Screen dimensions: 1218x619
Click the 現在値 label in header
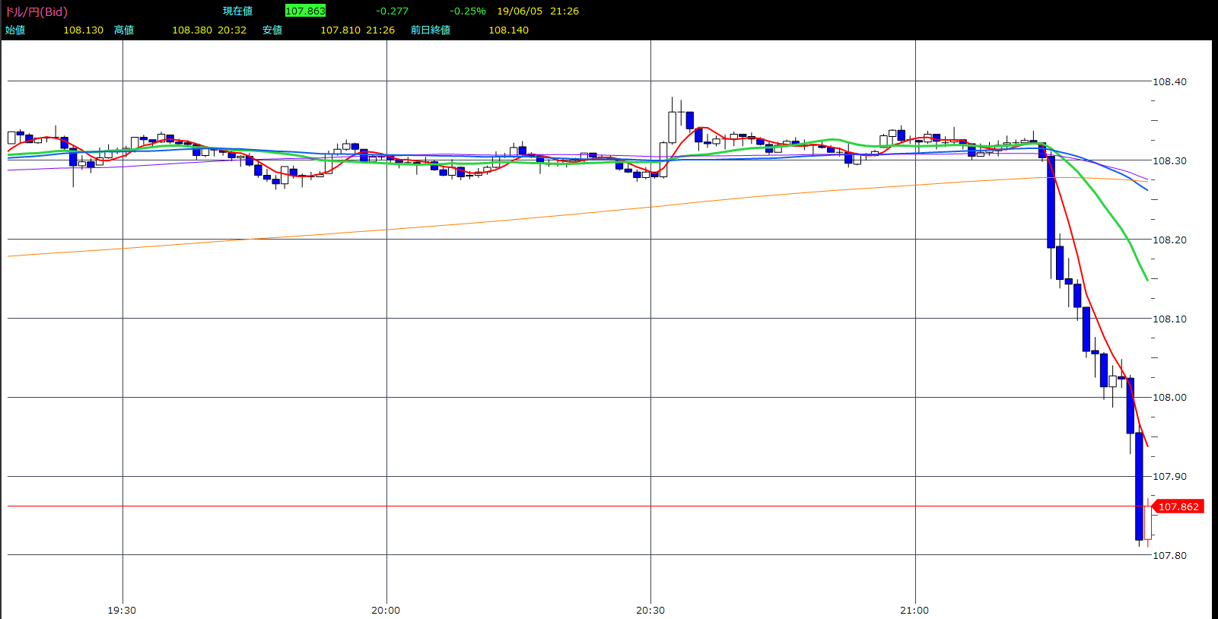pos(237,11)
